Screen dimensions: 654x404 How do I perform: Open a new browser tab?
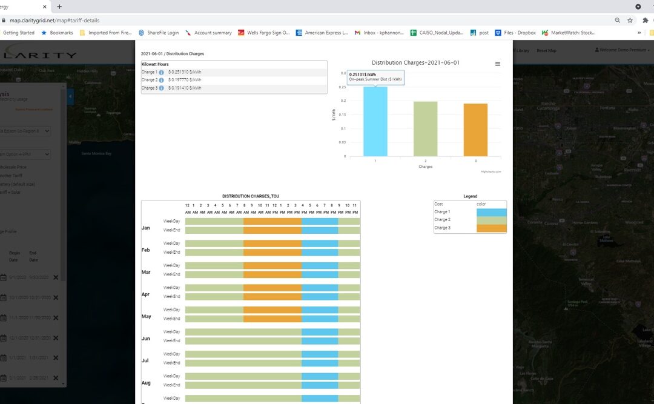point(59,7)
